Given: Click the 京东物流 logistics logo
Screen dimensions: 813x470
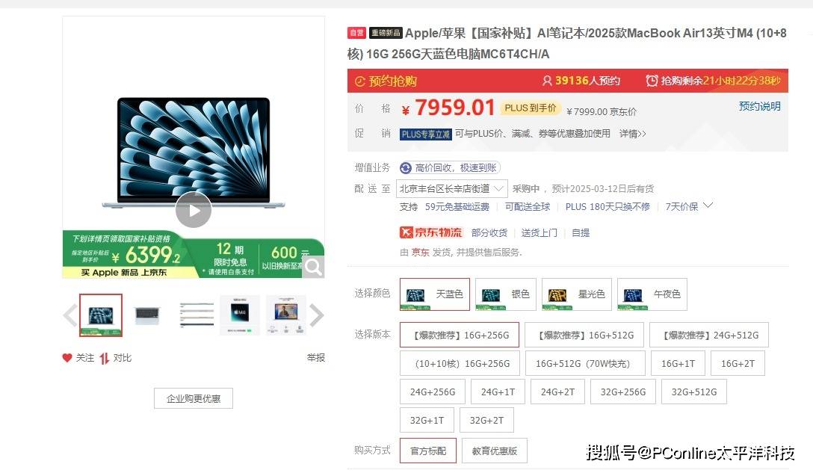Looking at the screenshot, I should (430, 232).
